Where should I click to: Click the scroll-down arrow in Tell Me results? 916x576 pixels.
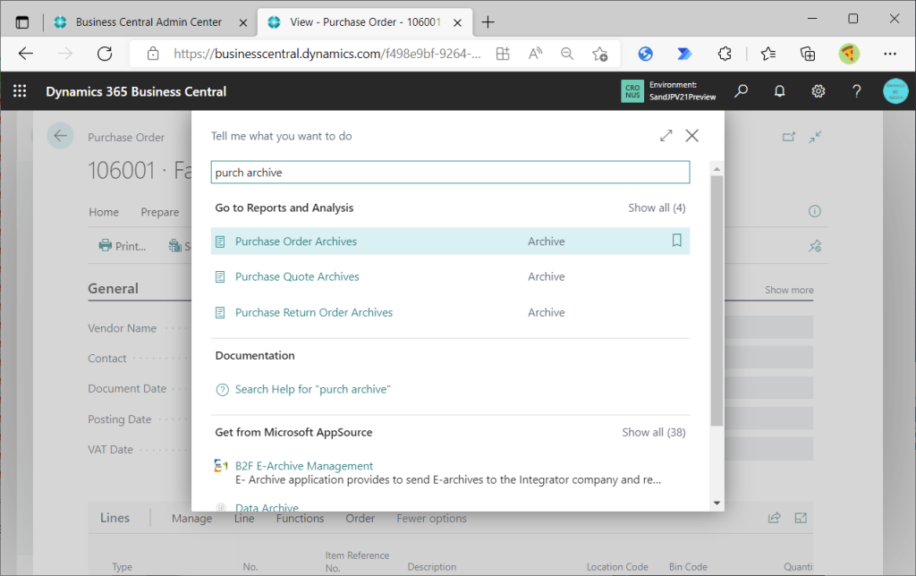tap(717, 503)
